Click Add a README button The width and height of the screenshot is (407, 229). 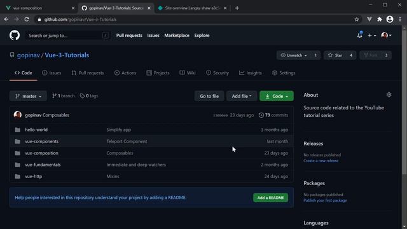click(270, 198)
